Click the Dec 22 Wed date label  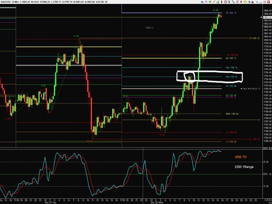click(x=157, y=202)
